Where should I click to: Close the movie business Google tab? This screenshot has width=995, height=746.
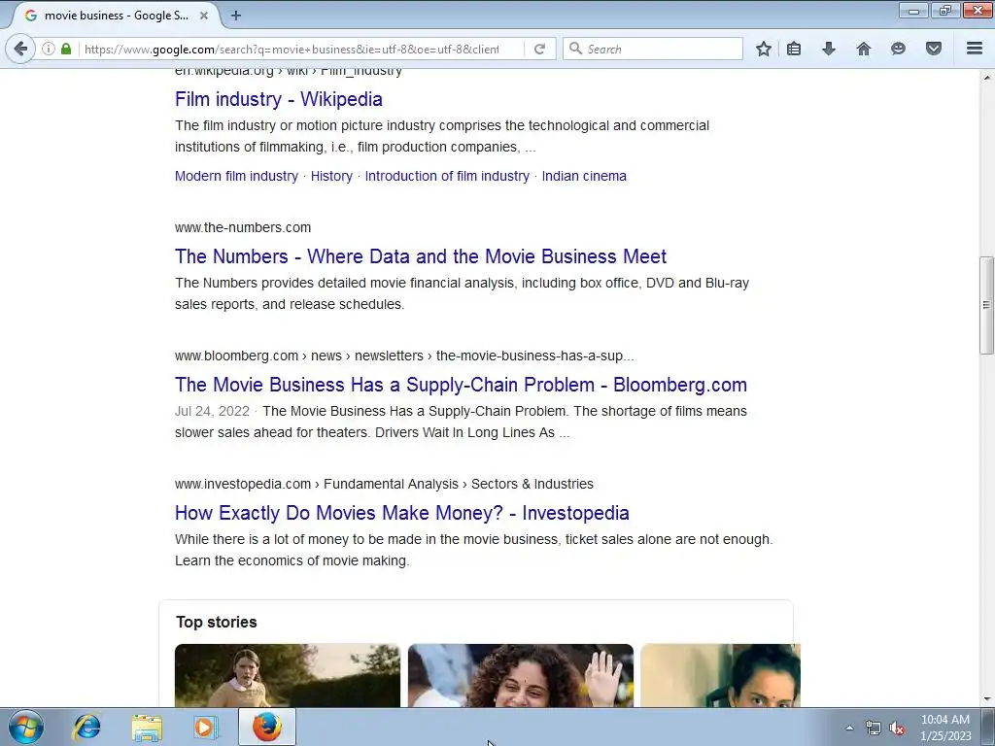204,16
